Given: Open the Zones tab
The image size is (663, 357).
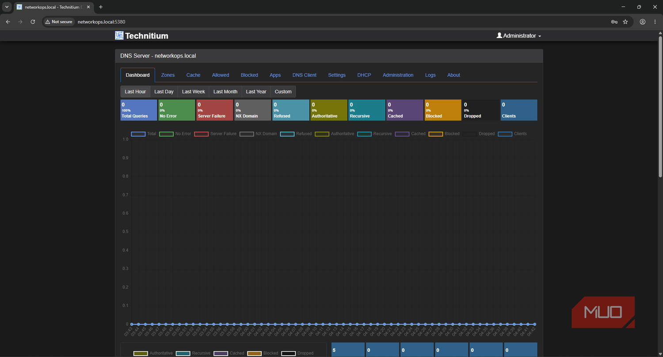Looking at the screenshot, I should [168, 75].
